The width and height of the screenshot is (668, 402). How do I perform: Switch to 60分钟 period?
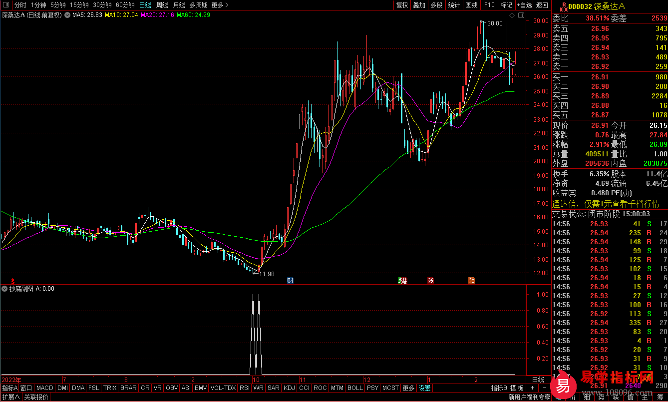(x=125, y=5)
